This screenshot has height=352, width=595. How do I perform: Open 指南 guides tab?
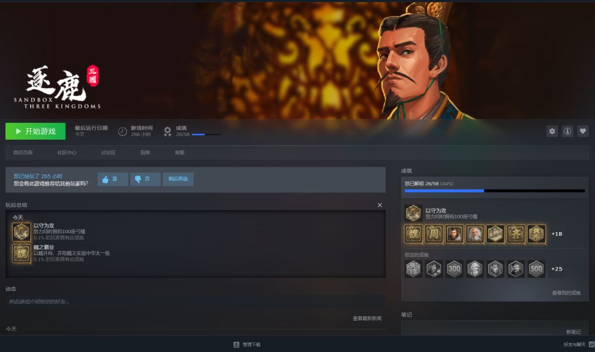[x=145, y=152]
